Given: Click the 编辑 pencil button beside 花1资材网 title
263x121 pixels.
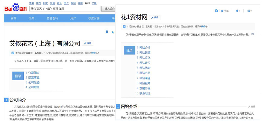Looking at the screenshot, I should [x=155, y=18].
